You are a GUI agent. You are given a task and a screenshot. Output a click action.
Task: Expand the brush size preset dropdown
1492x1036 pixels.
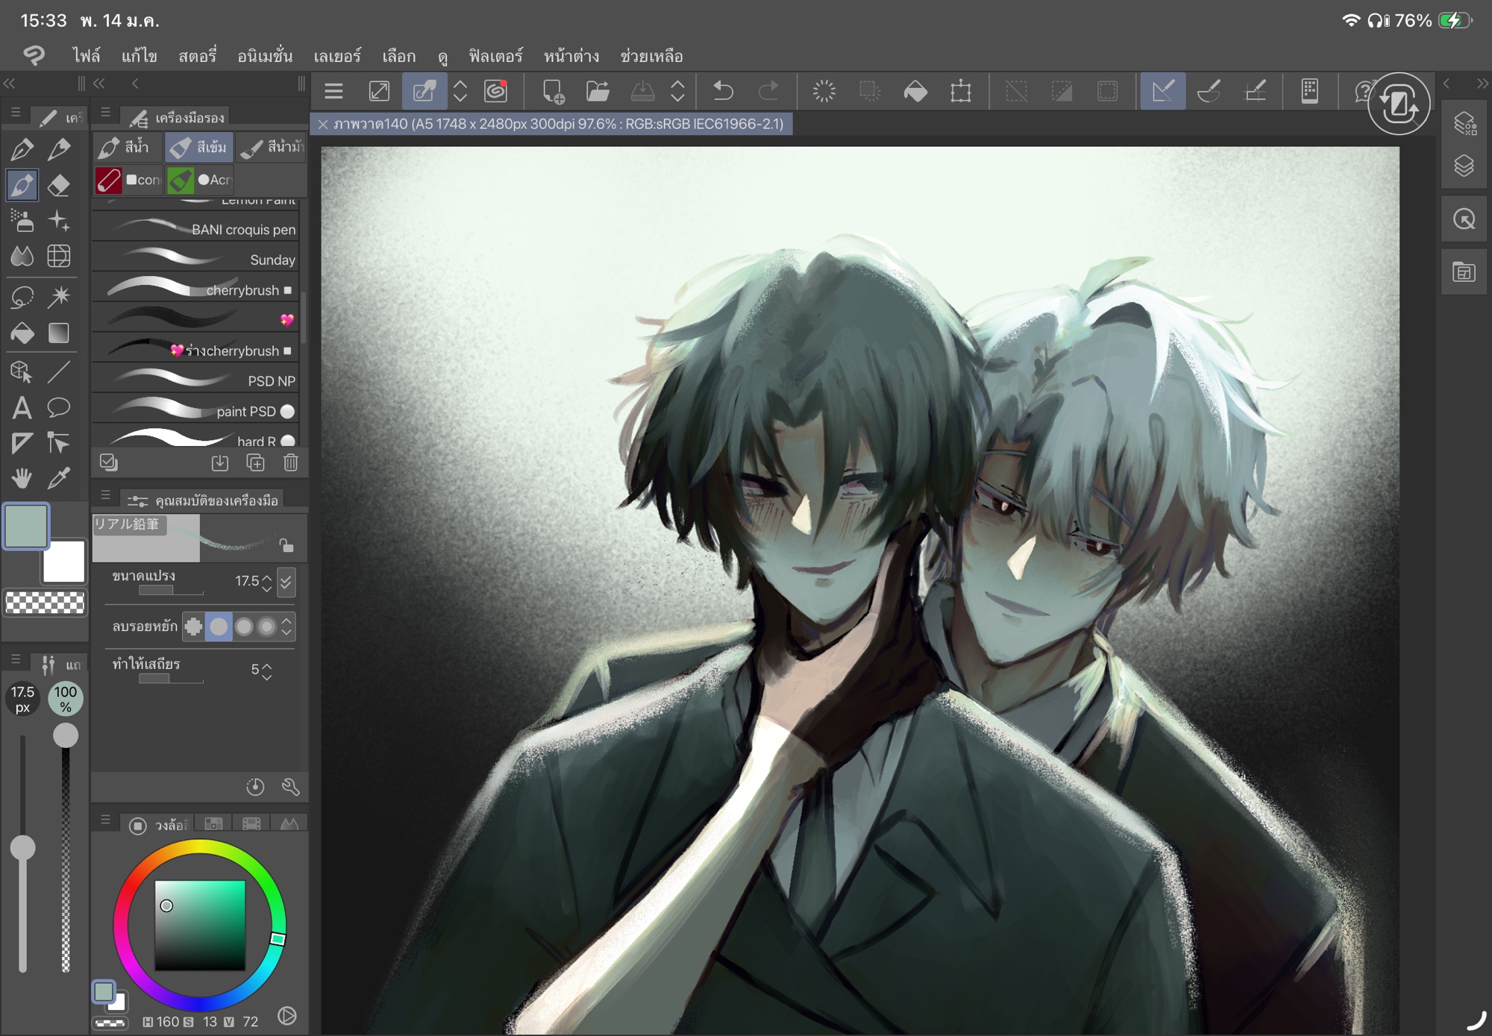(x=286, y=582)
